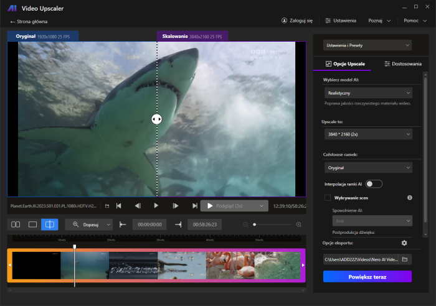436x306 pixels.
Task: Click the start time field 00:00:00:00
Action: point(149,225)
